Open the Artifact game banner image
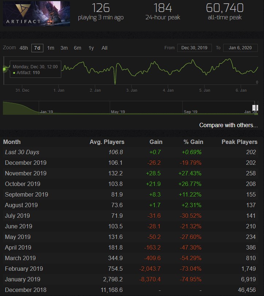 click(36, 14)
